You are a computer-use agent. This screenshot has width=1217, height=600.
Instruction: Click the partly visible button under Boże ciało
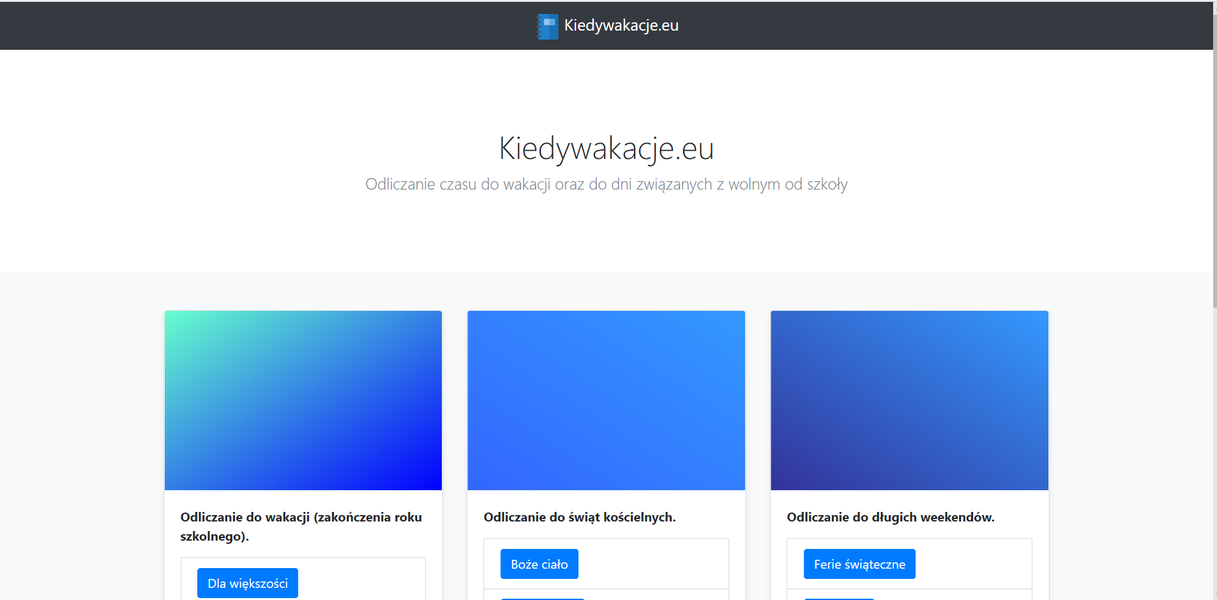pos(542,598)
